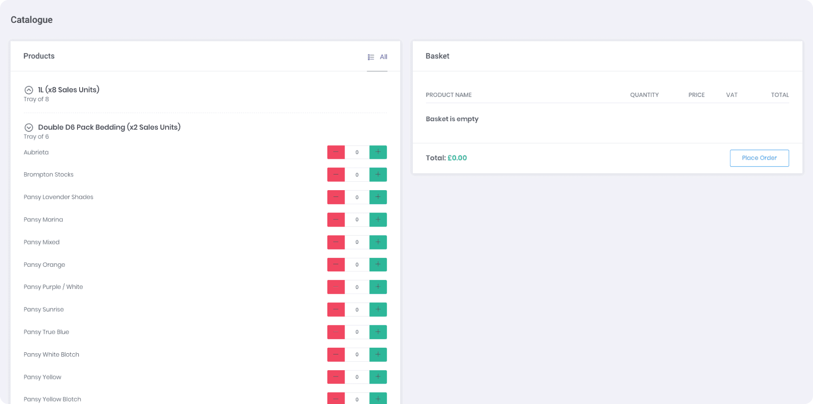Collapse Double D6 Pack Bedding group

(29, 127)
